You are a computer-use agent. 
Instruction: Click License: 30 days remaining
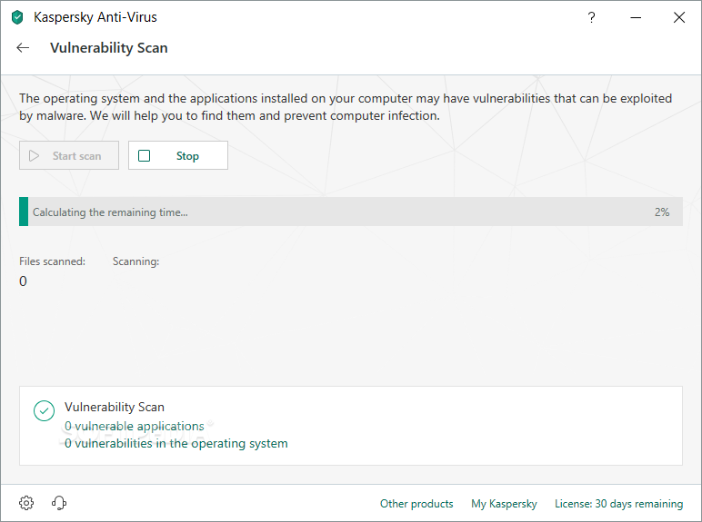click(618, 504)
